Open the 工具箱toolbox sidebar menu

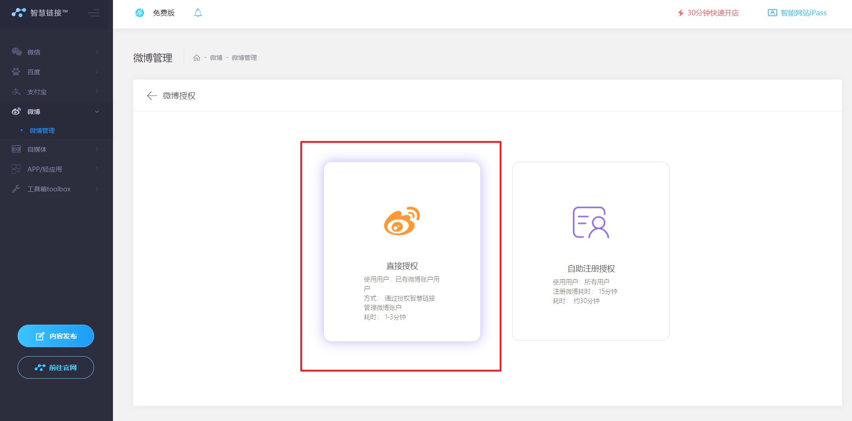pos(56,189)
